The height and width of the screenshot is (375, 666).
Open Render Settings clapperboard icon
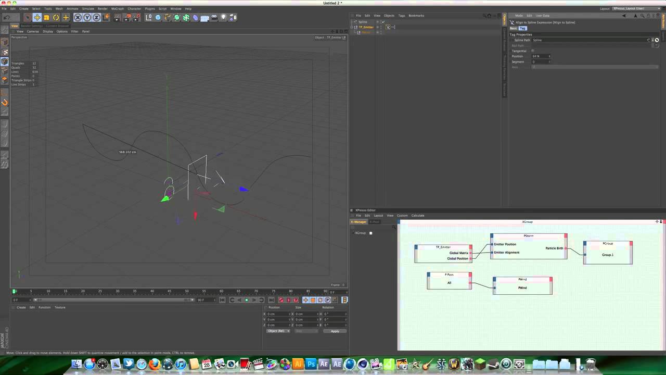click(x=137, y=17)
